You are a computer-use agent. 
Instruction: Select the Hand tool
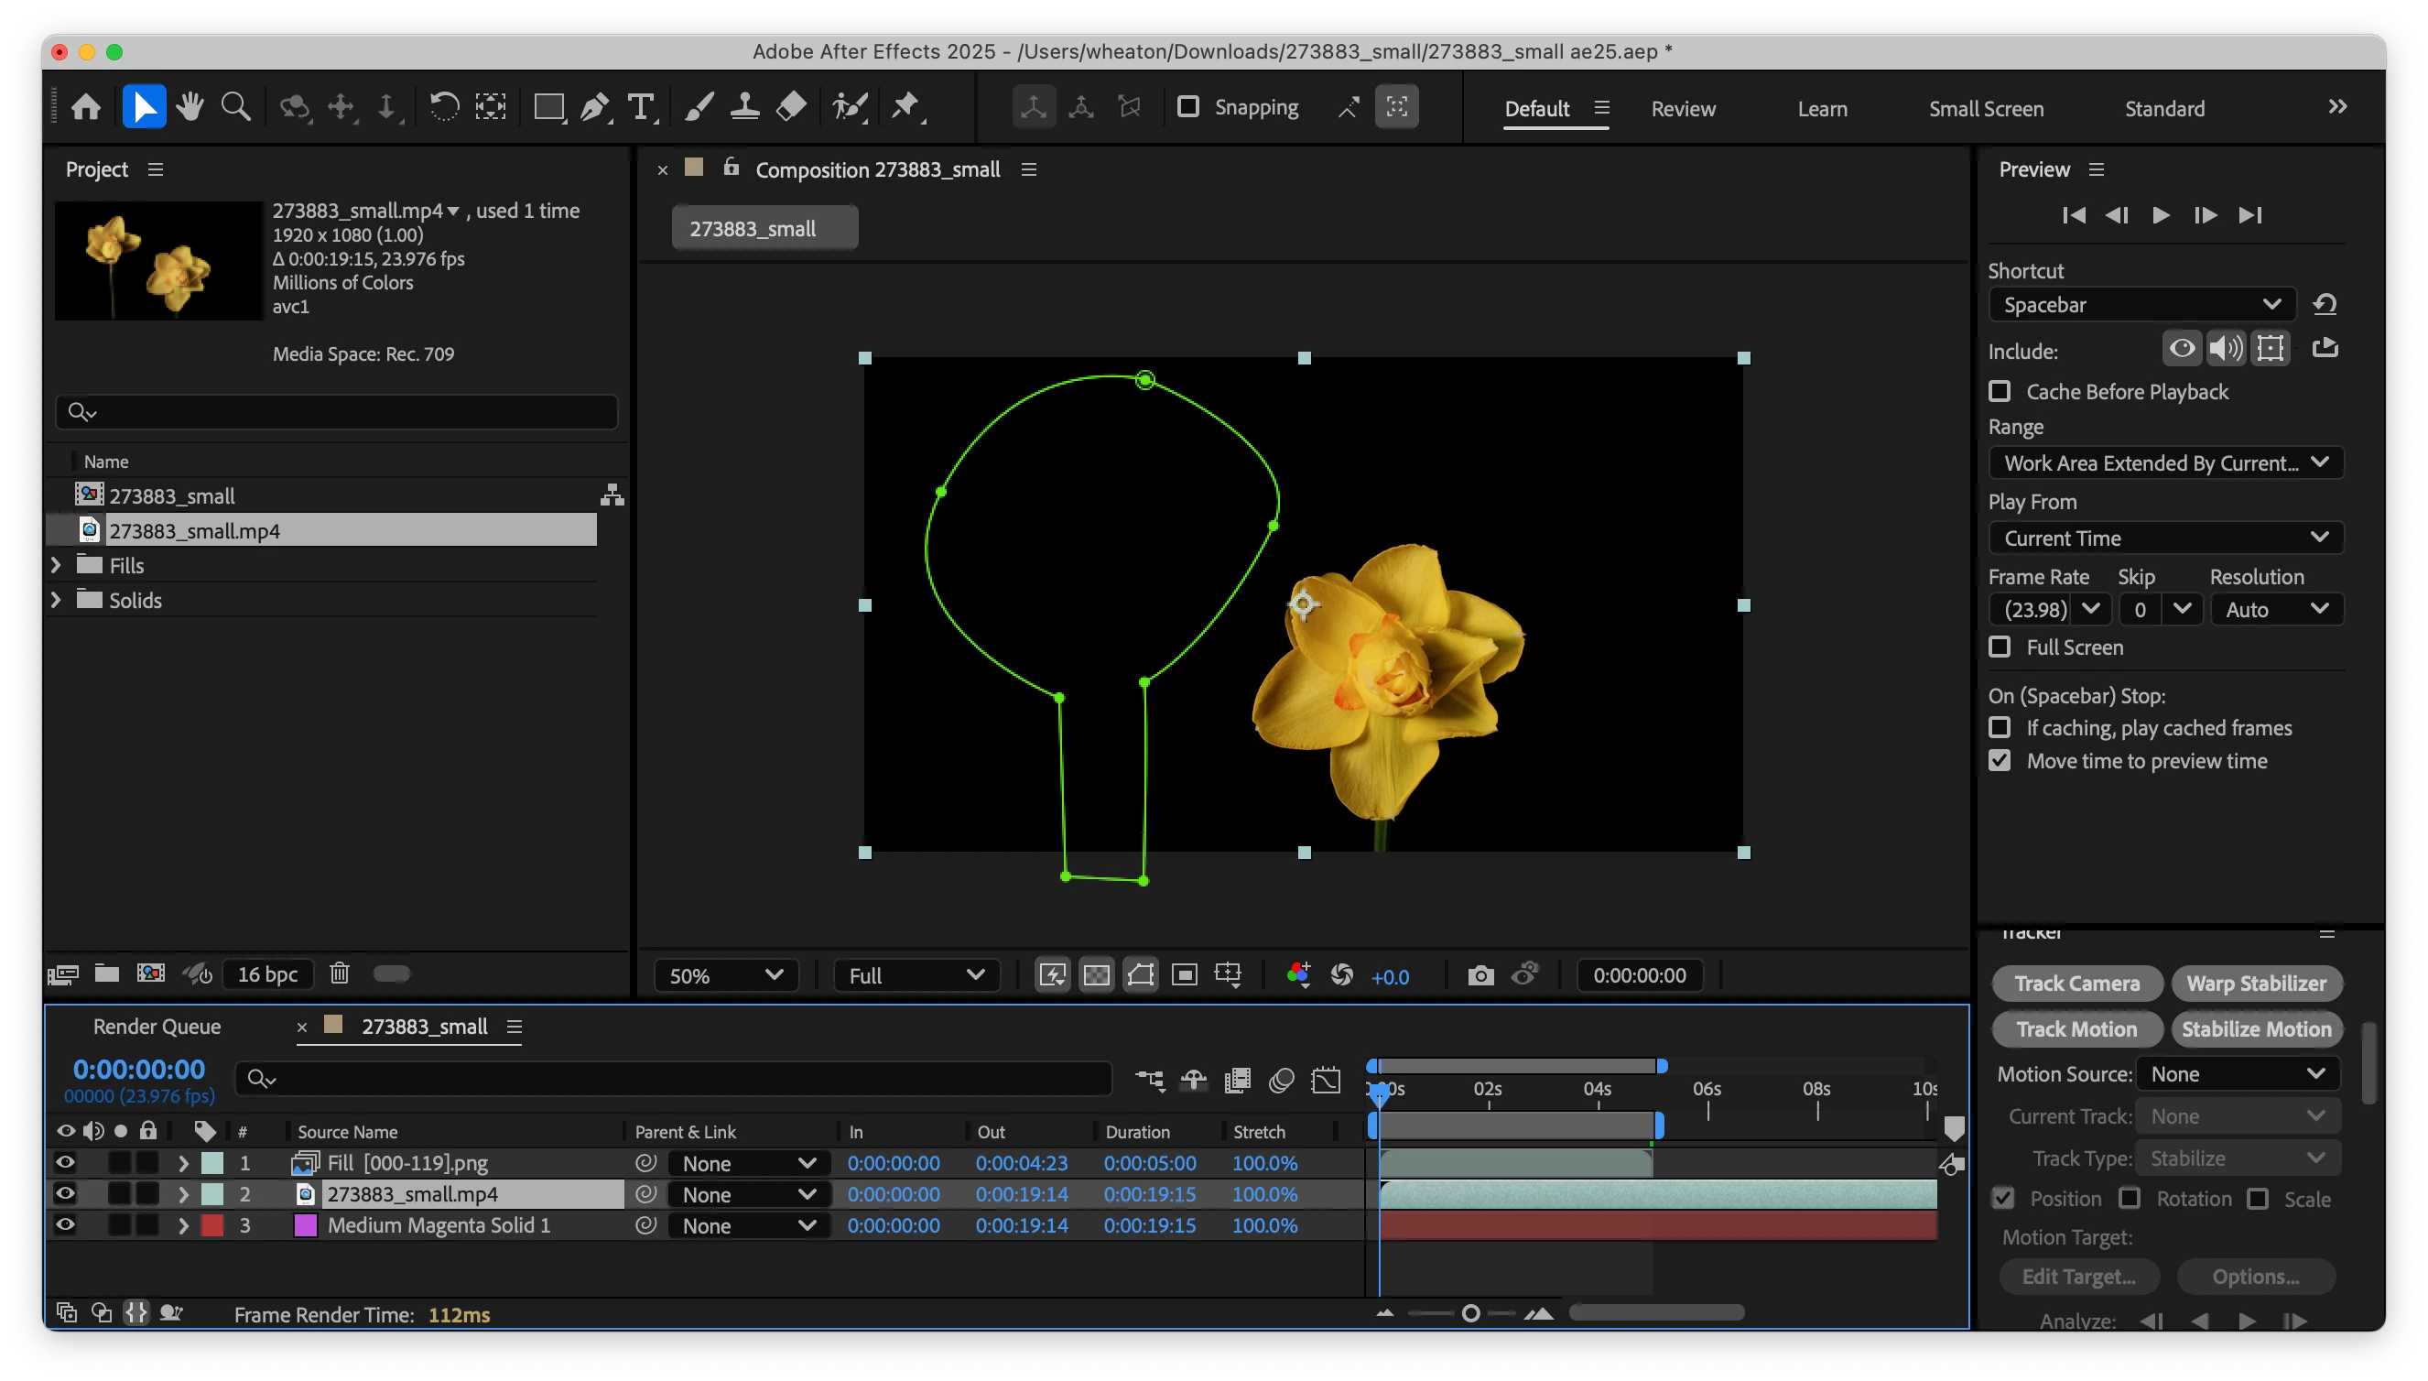(190, 107)
